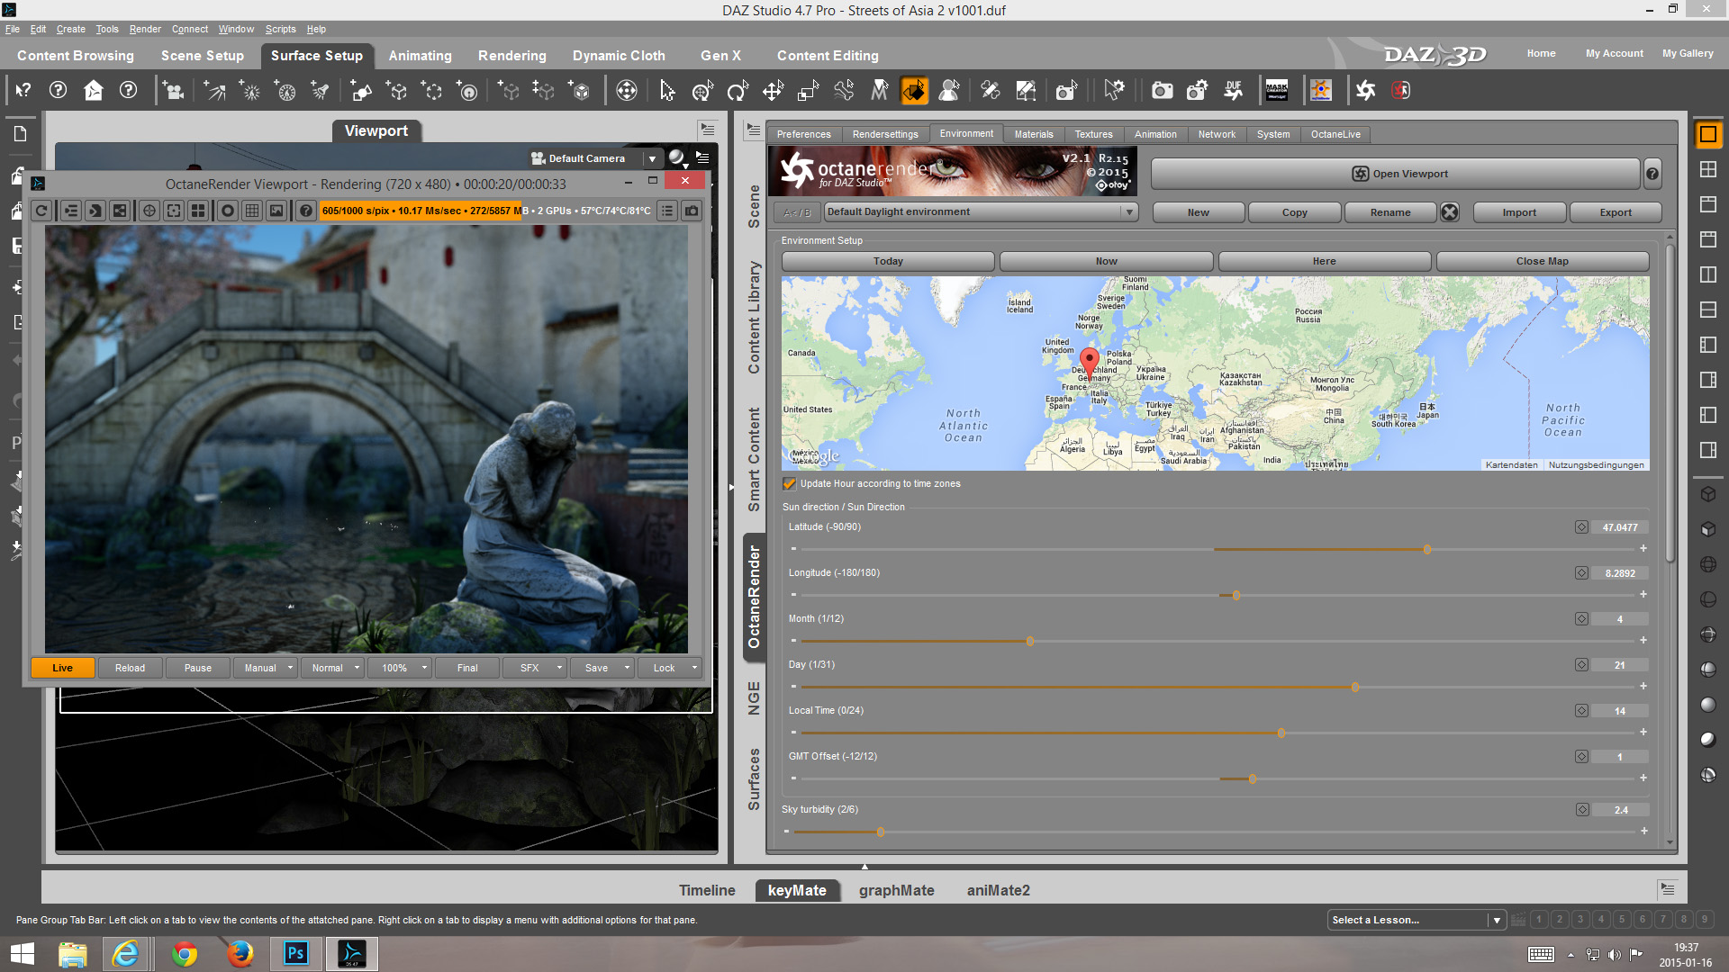Viewport: 1729px width, 972px height.
Task: Click the Latitude slider handle
Action: (1427, 549)
